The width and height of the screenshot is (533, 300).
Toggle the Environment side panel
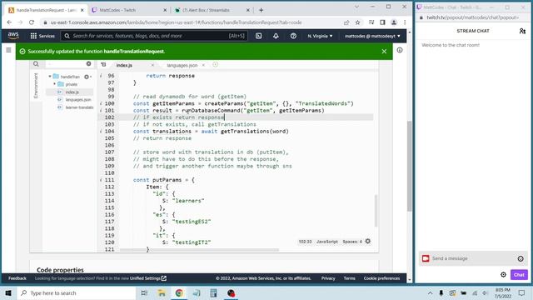[x=36, y=85]
